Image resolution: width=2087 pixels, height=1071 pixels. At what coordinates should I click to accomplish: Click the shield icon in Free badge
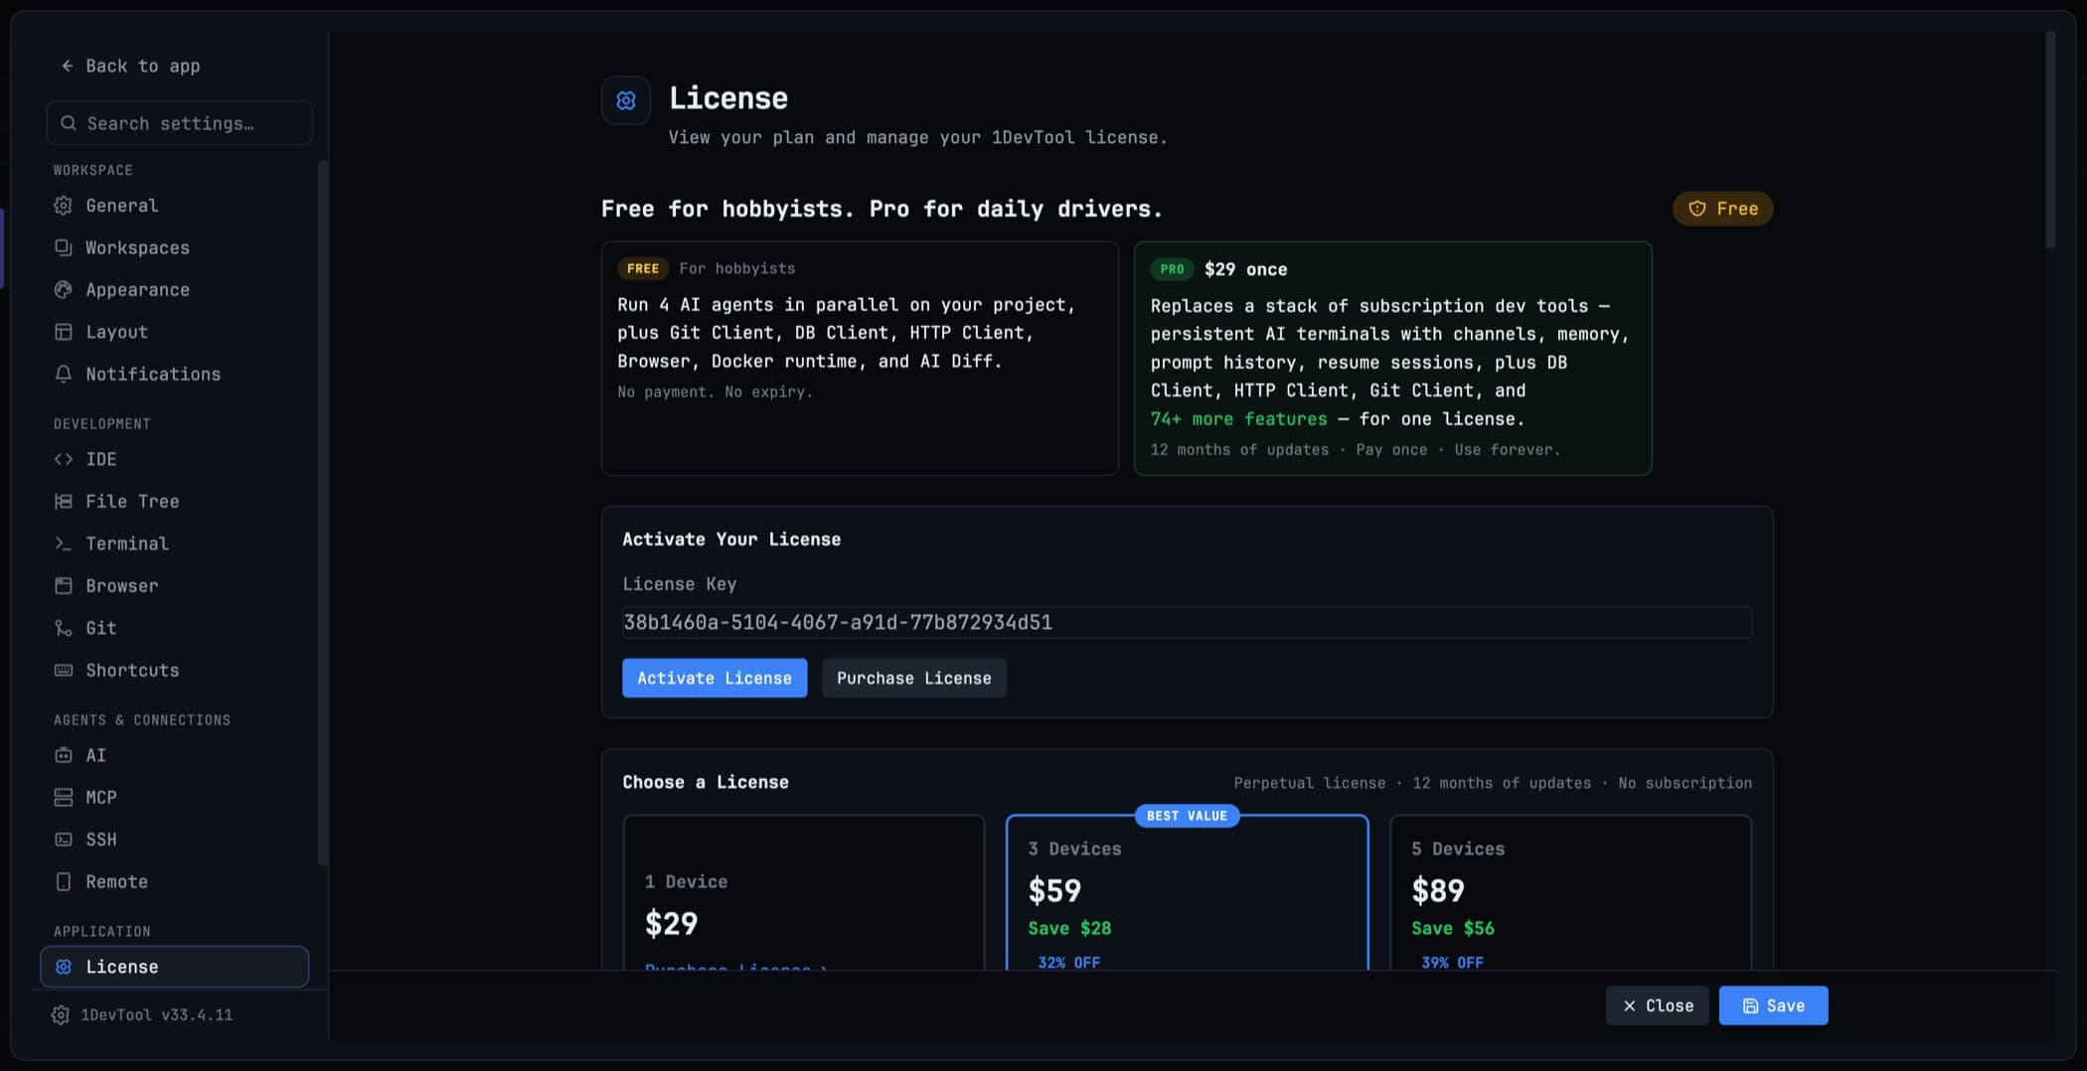(x=1697, y=209)
